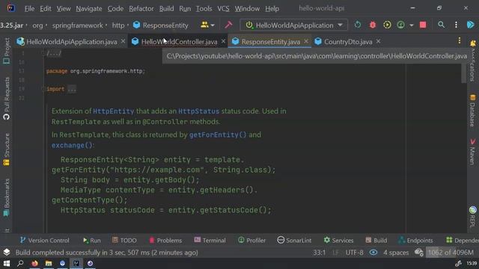
Task: Open the Help menu
Action: [x=272, y=8]
